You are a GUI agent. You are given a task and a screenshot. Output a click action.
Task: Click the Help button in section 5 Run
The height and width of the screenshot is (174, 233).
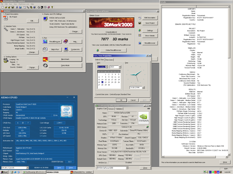(75, 42)
